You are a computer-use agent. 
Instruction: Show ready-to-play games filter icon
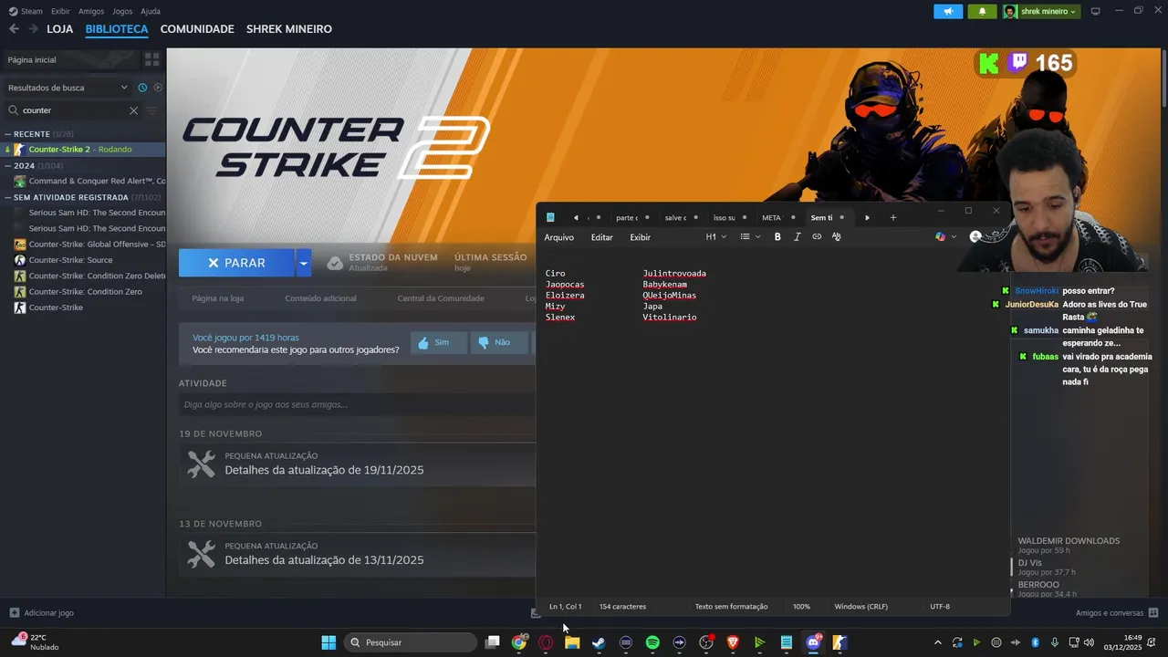point(158,88)
